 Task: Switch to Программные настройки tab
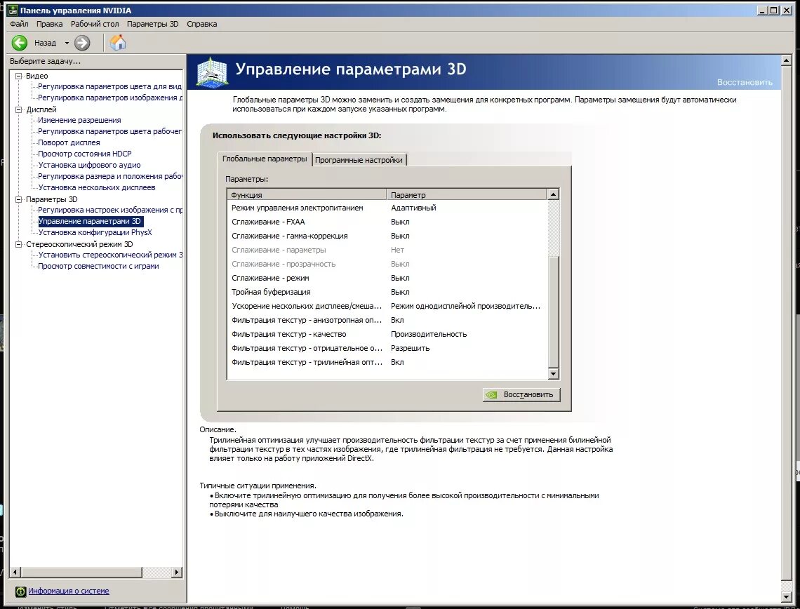click(x=359, y=160)
